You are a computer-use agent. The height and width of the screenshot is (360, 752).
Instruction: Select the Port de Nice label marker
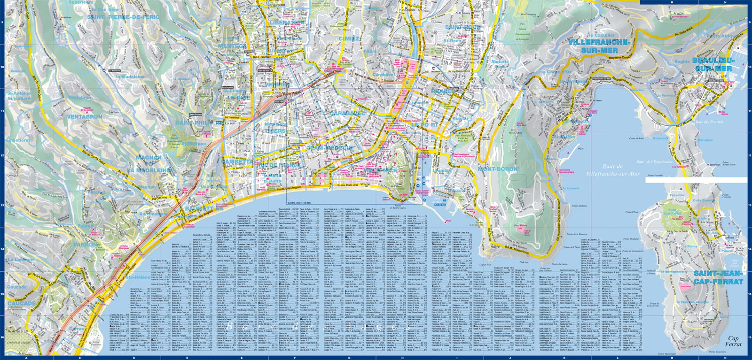point(440,205)
